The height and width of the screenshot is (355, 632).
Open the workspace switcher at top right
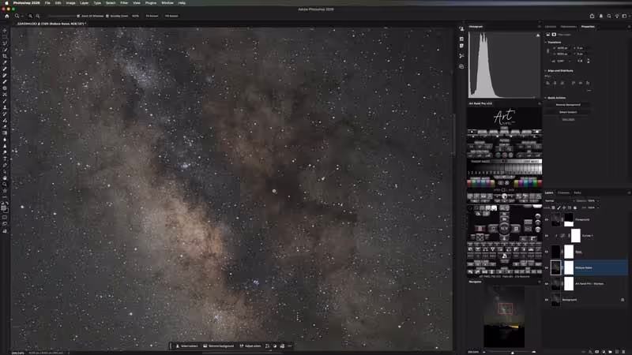point(625,16)
